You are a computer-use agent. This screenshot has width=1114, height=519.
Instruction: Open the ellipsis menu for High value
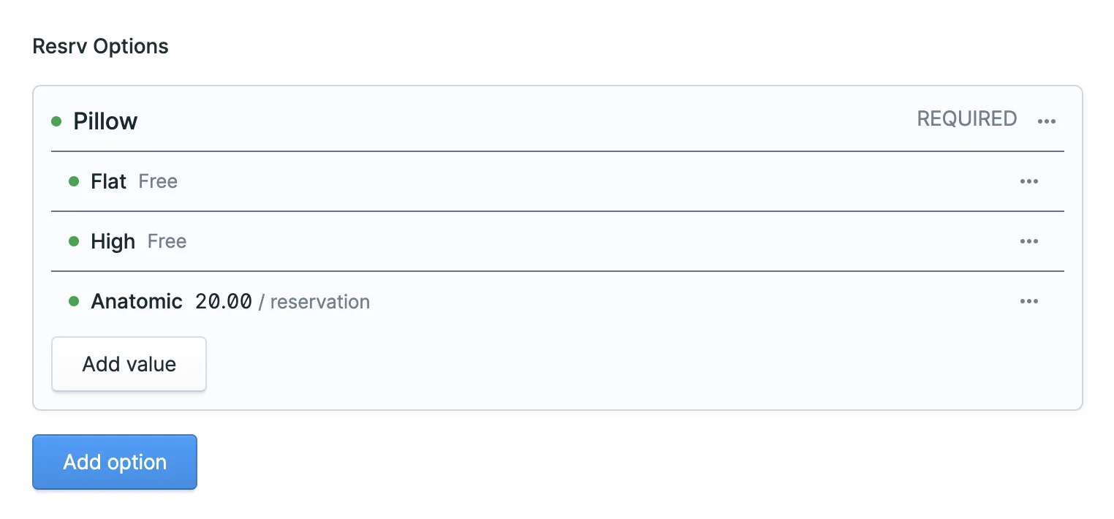coord(1029,240)
